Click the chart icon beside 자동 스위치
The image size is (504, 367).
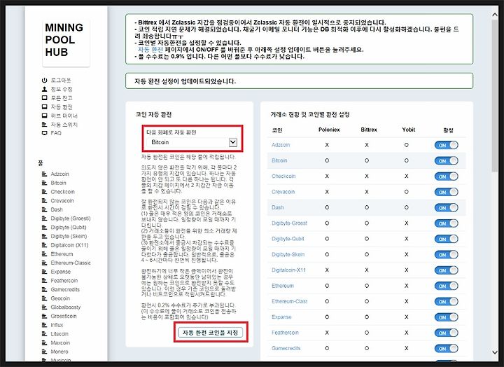(x=44, y=125)
